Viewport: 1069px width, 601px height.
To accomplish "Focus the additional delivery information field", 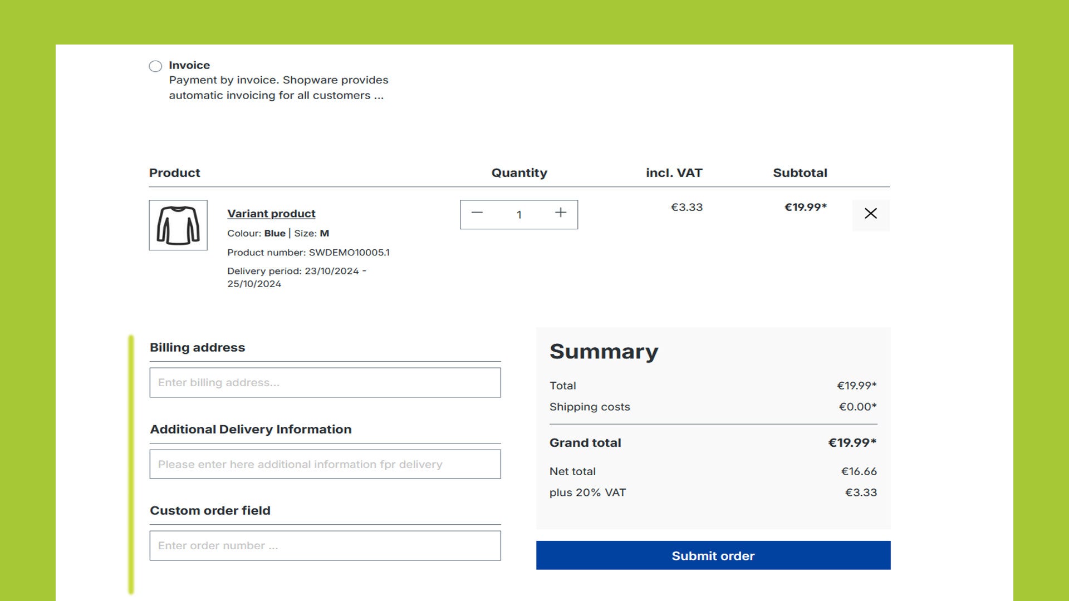I will [325, 464].
